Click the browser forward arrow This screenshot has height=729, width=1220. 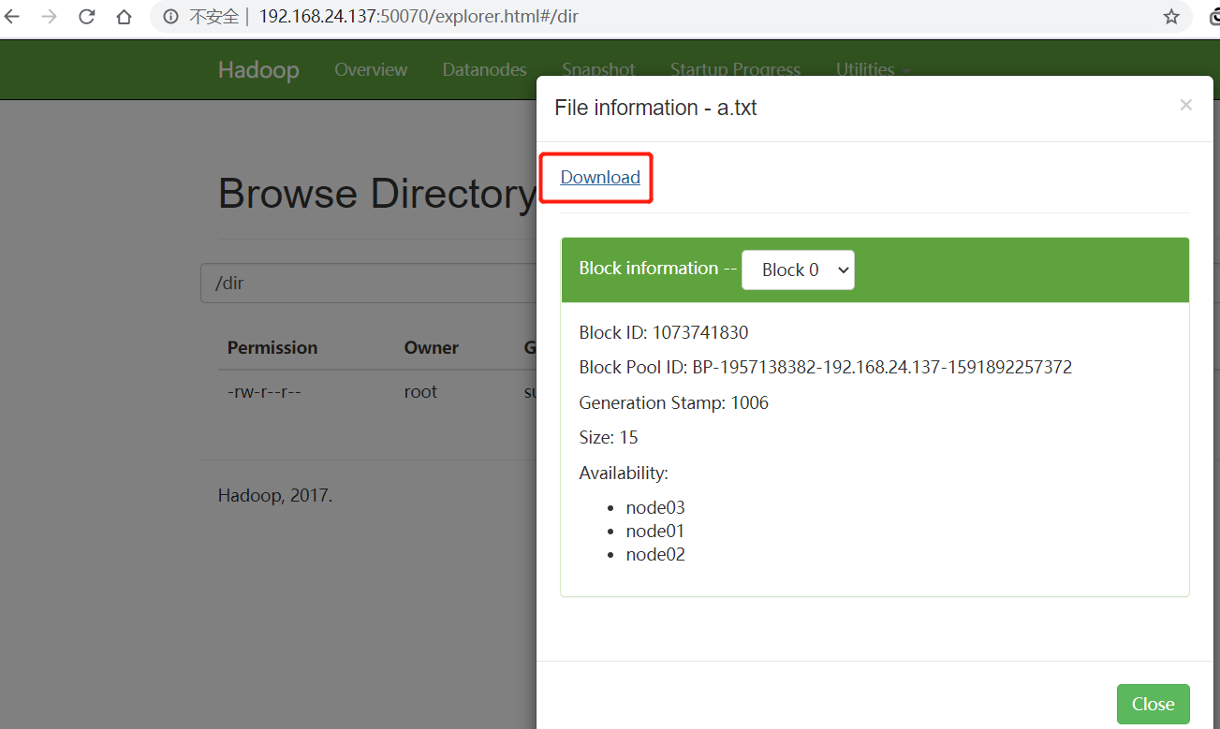[49, 16]
